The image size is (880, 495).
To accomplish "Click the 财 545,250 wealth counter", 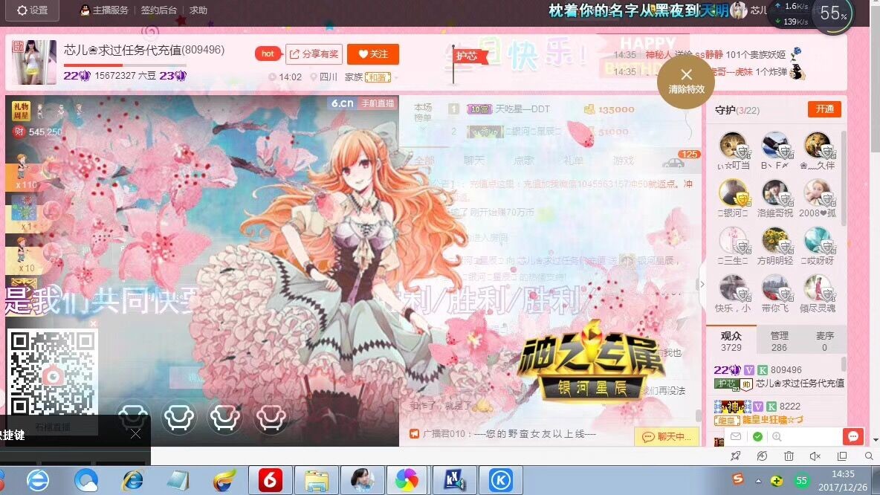I will coord(38,132).
